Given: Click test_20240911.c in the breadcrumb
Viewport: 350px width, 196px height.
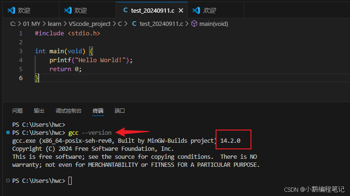Looking at the screenshot, I should [161, 24].
